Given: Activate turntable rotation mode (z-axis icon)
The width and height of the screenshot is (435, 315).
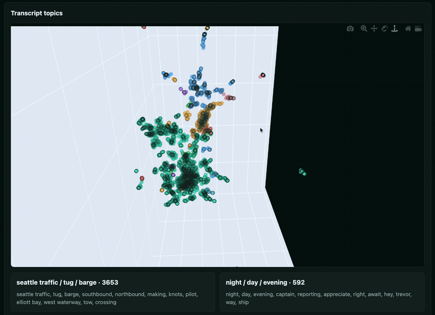Looking at the screenshot, I should (395, 28).
